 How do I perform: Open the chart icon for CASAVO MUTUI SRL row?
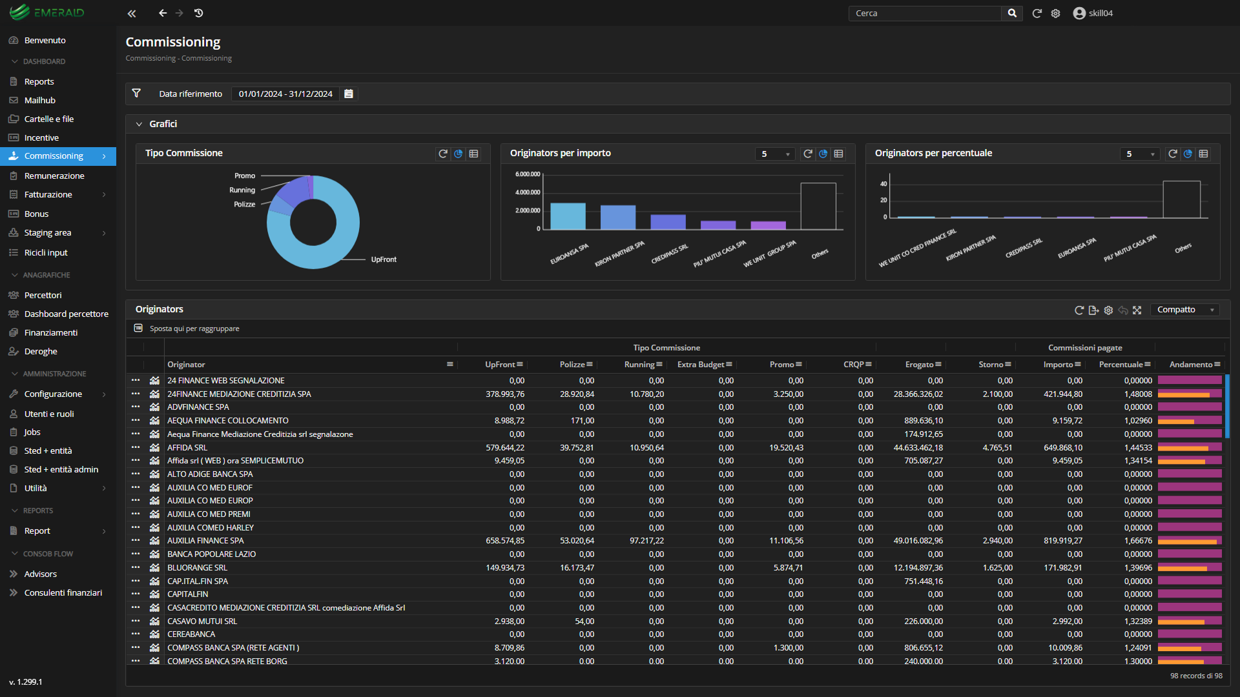[154, 621]
